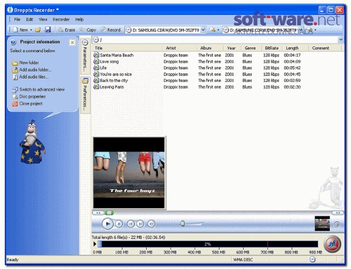
Task: Click the Leaving Paris audio file icon
Action: point(96,87)
